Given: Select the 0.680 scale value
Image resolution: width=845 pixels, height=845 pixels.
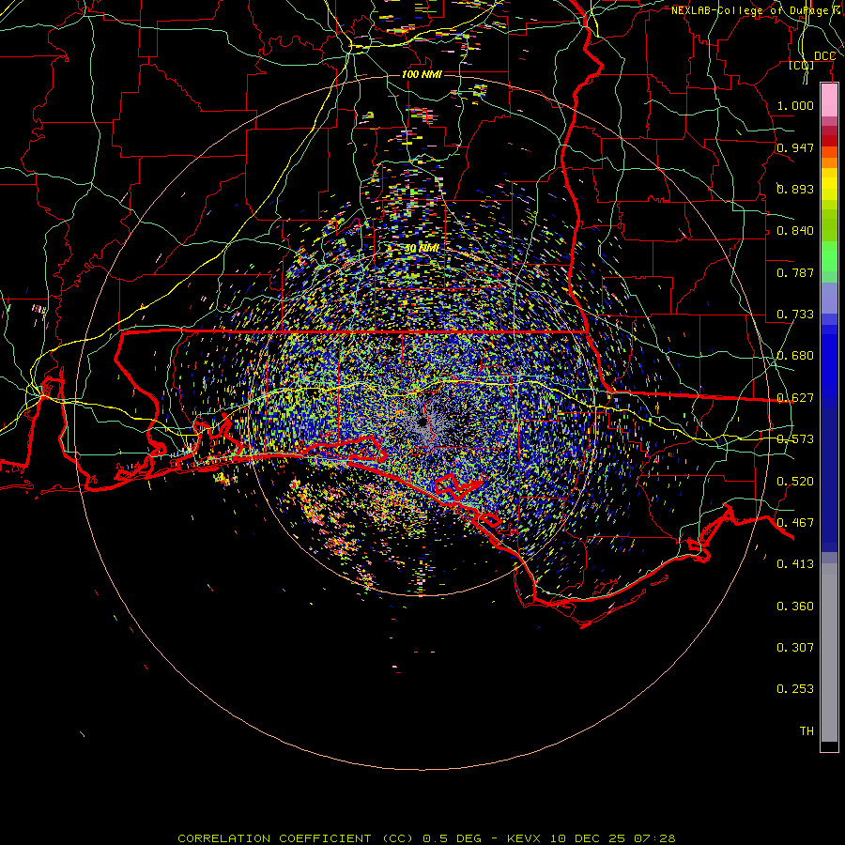Looking at the screenshot, I should click(795, 356).
